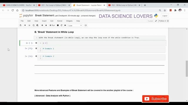The image size is (188, 105).
Task: Click the Python 3 kernel idle circle indicator
Action: click(168, 21)
